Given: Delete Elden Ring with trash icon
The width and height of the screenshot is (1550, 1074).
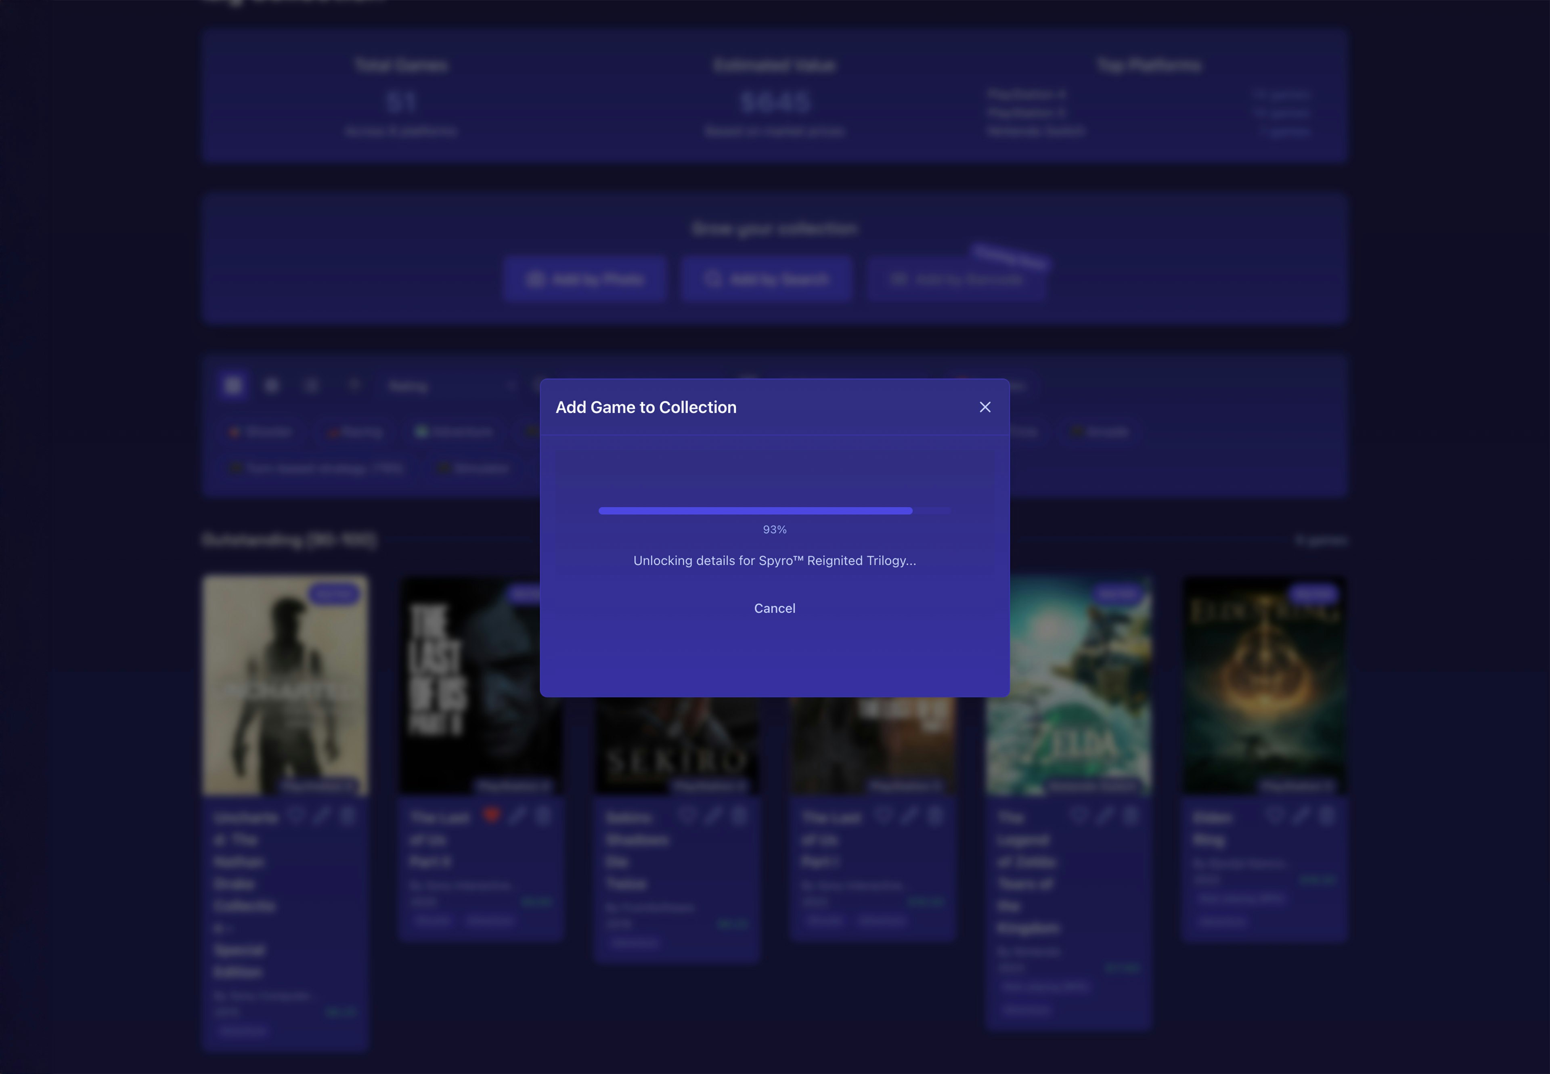Looking at the screenshot, I should tap(1327, 816).
